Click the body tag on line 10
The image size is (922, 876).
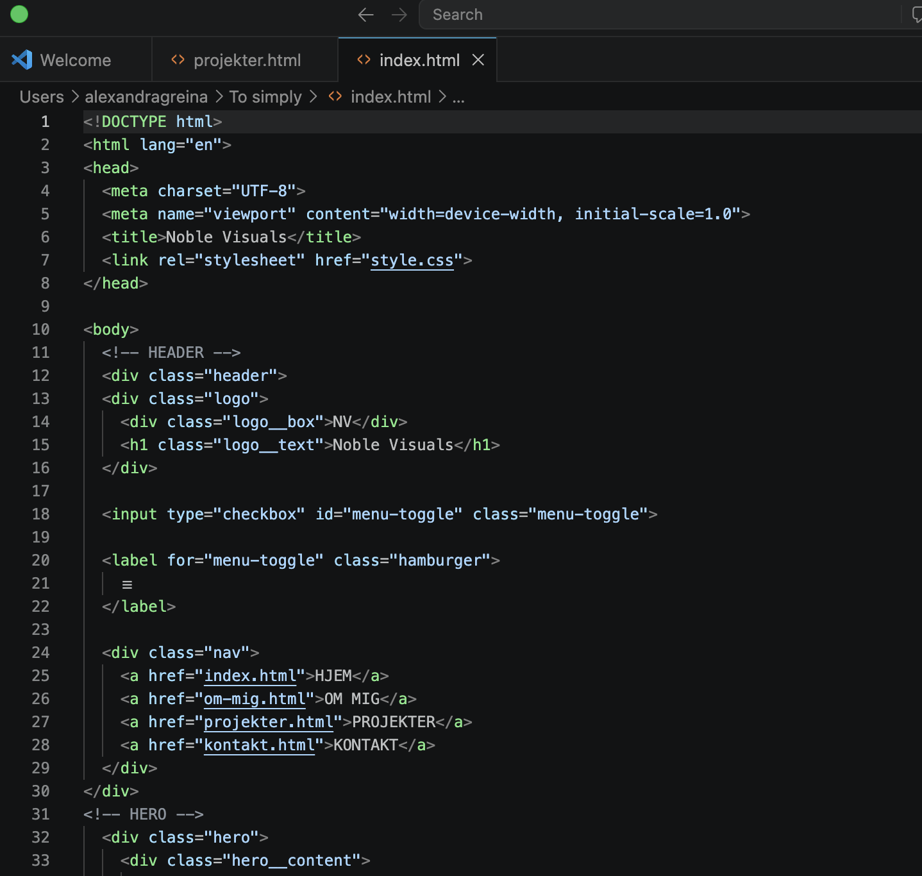coord(111,330)
